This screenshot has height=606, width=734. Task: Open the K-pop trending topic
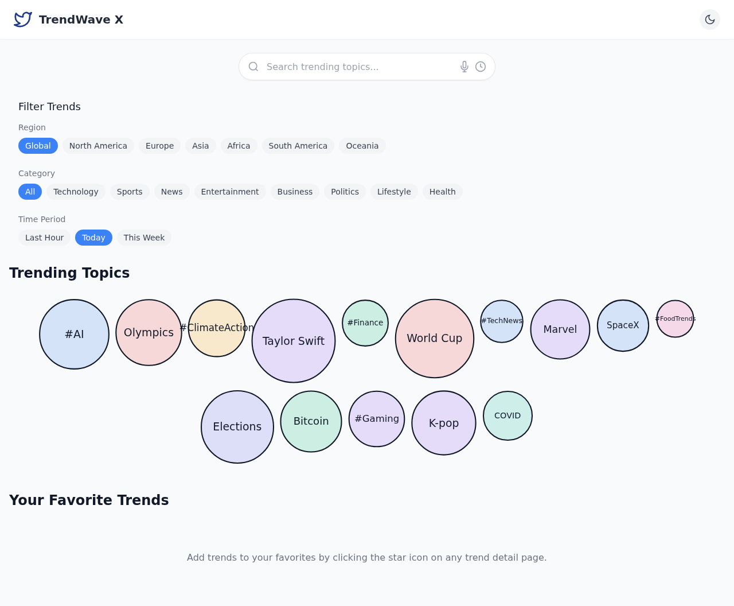pos(443,422)
